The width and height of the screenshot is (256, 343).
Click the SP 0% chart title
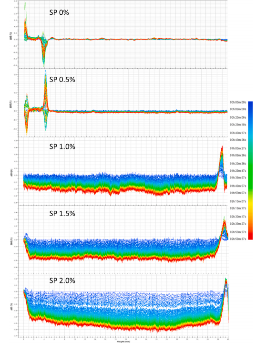(59, 12)
